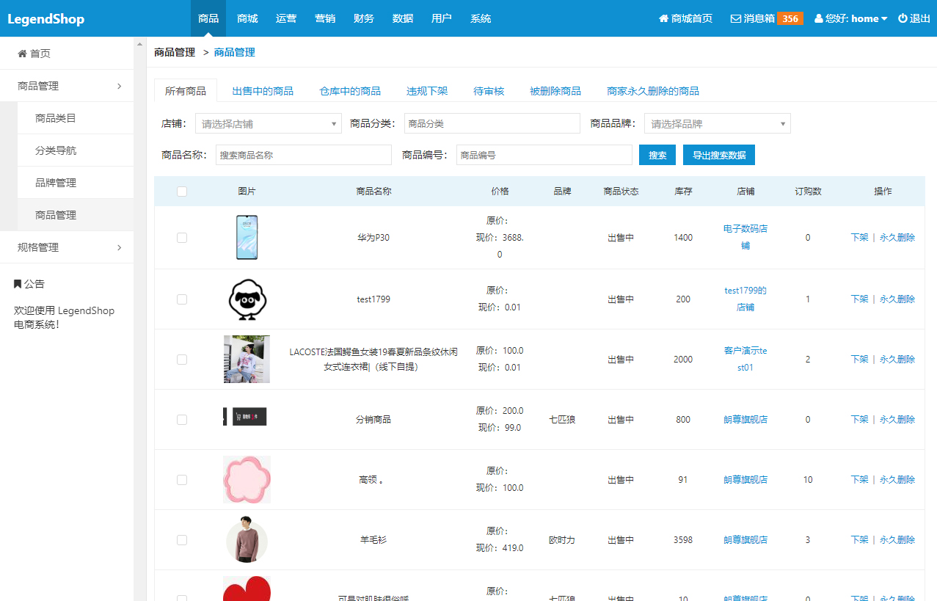Focus the 商品分类 input field
Screen dimensions: 937x601
(492, 123)
